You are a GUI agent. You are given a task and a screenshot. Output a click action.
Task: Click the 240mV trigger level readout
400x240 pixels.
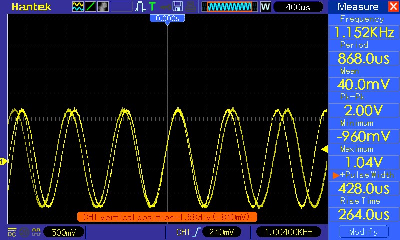pos(221,232)
